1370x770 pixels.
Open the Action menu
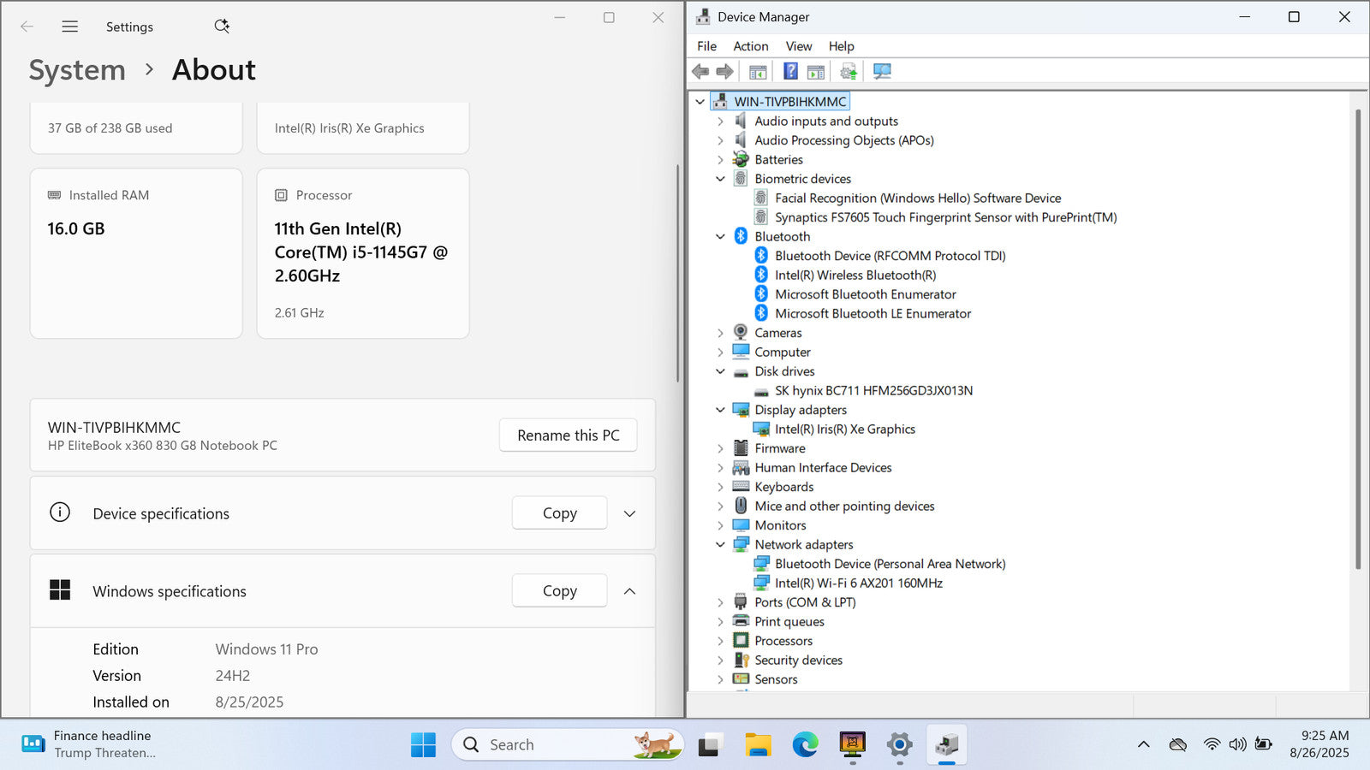(750, 46)
